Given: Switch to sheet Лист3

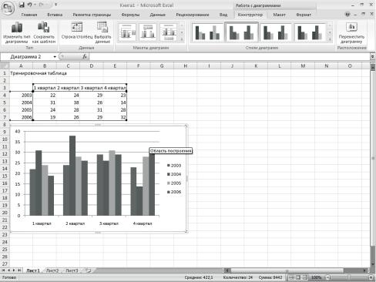Looking at the screenshot, I should [x=72, y=270].
